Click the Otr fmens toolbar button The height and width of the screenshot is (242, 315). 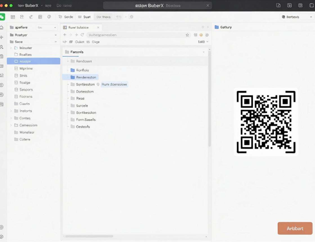[x=103, y=17]
